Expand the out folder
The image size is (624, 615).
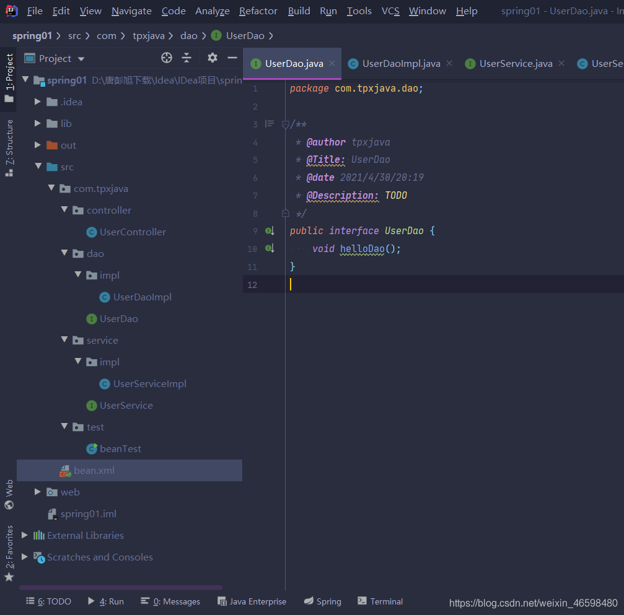pos(38,145)
